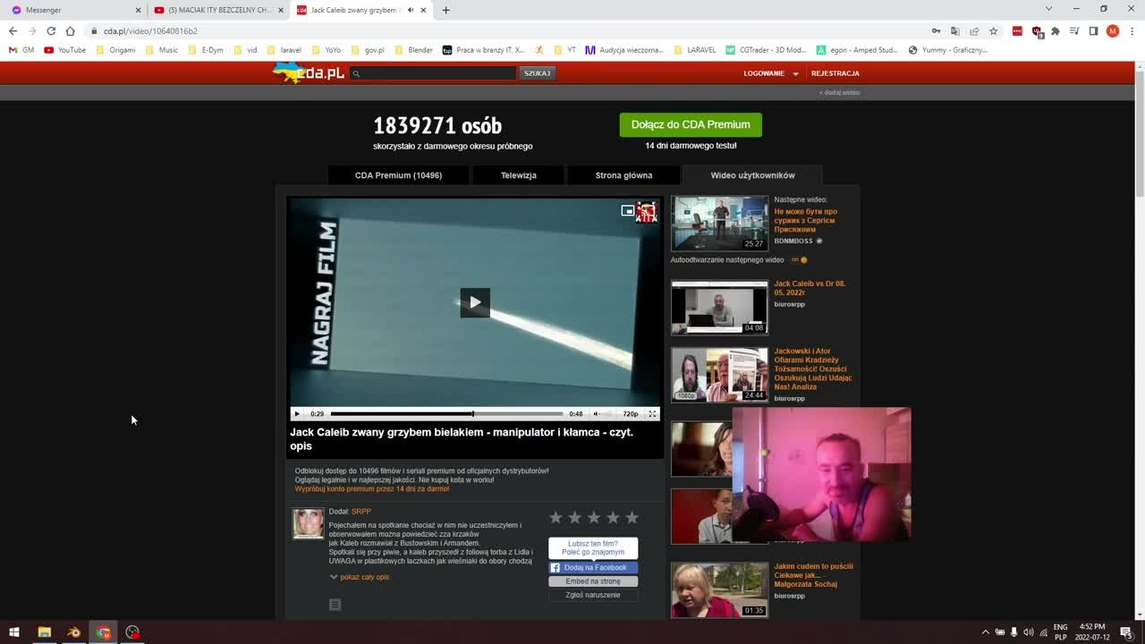
Task: Open the CDA Premium (10496) tab
Action: click(x=398, y=175)
